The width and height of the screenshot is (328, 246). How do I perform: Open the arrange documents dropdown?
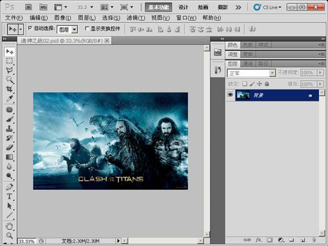(x=106, y=8)
